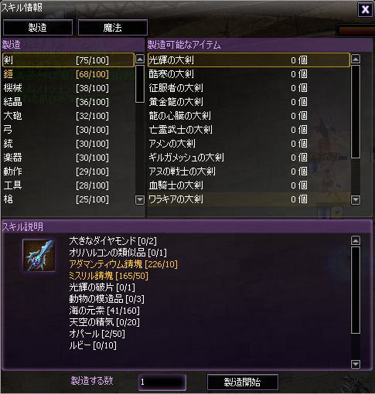
Task: Close the スキル情報 window with X
Action: [365, 10]
